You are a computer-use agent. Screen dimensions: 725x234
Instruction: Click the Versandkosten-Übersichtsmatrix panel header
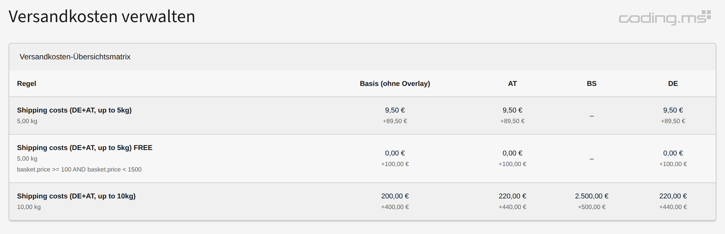coord(75,57)
